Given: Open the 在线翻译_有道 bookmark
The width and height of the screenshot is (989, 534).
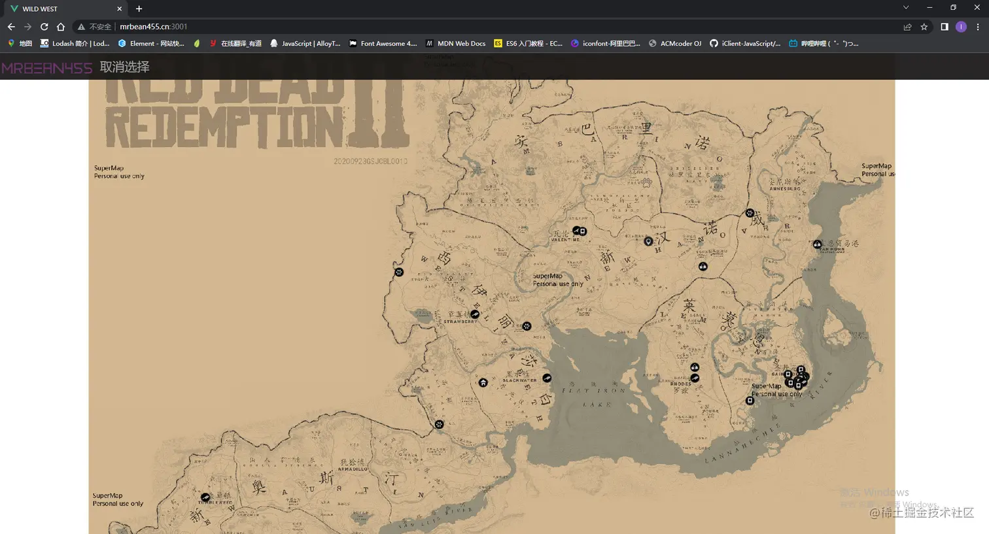Looking at the screenshot, I should tap(235, 43).
